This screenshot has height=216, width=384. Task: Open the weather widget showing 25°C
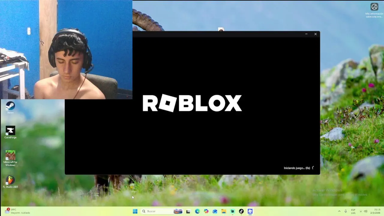tap(17, 211)
